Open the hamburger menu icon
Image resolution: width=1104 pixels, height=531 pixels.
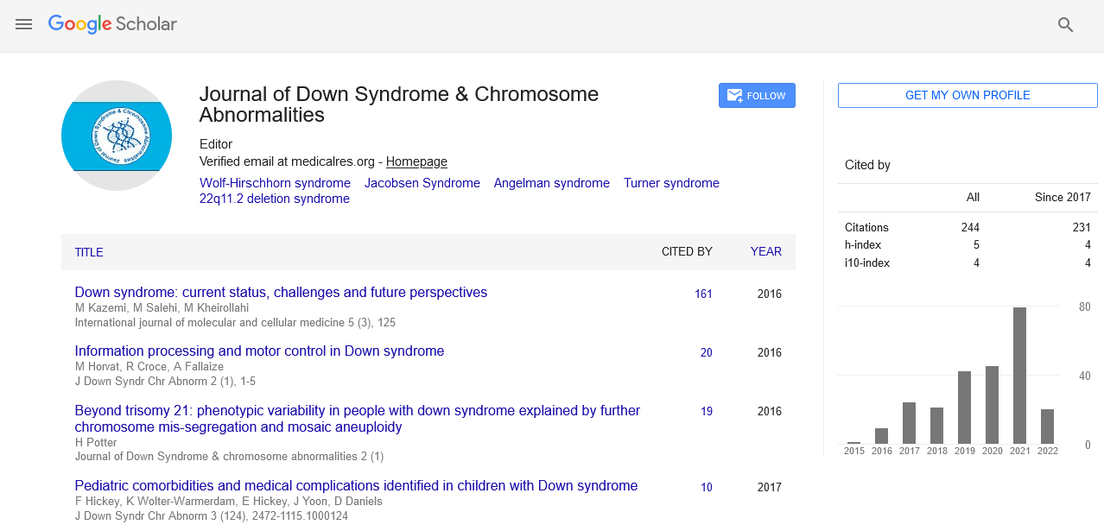[23, 25]
